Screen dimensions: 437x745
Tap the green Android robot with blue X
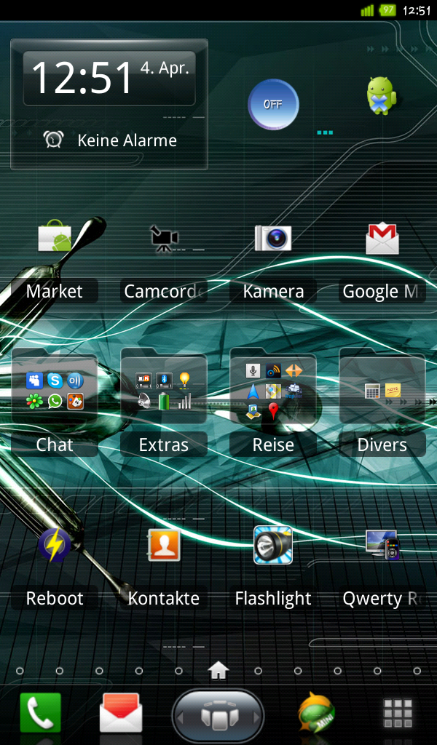tap(382, 95)
